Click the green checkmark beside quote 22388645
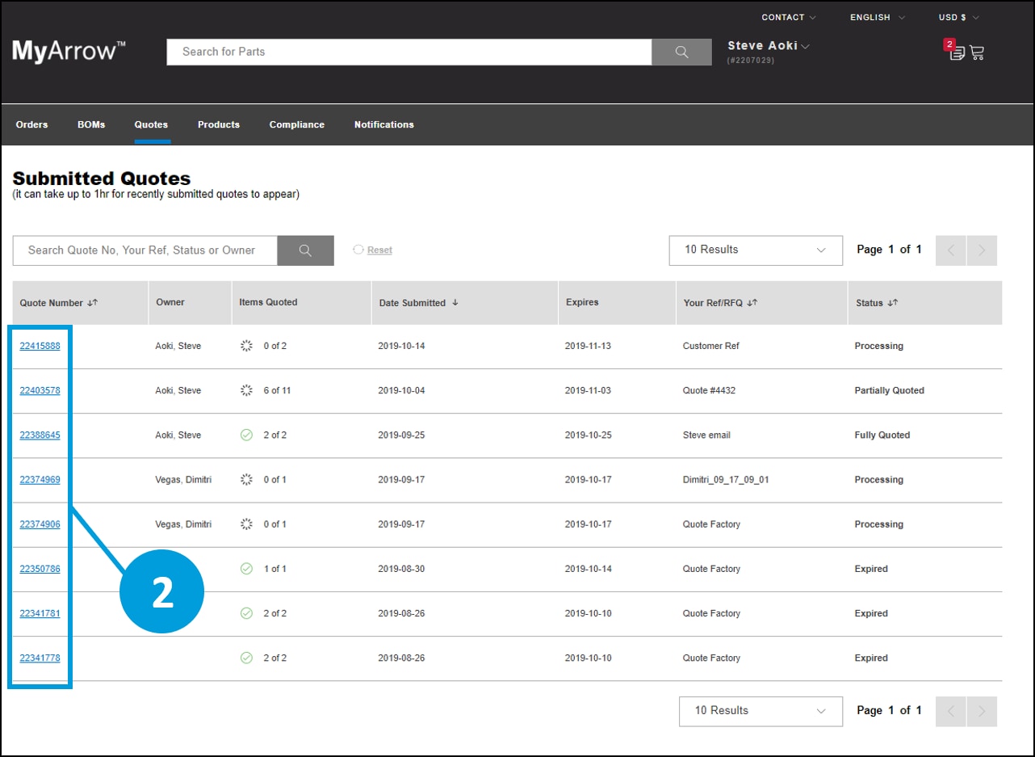The height and width of the screenshot is (757, 1035). (x=246, y=435)
